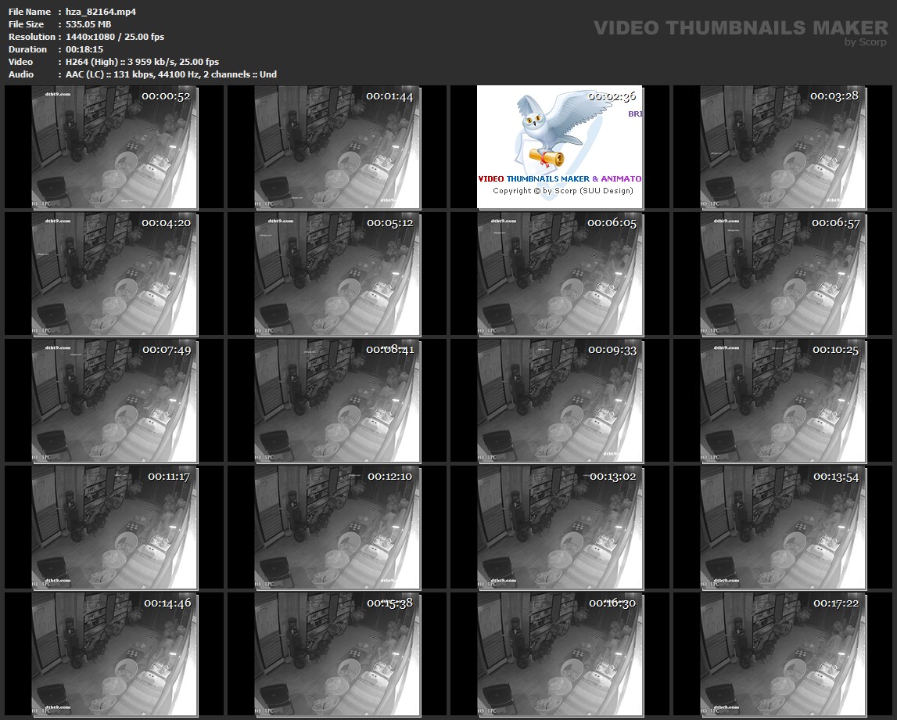Viewport: 897px width, 720px height.
Task: Click the Copyright by Scorp text
Action: click(x=562, y=191)
